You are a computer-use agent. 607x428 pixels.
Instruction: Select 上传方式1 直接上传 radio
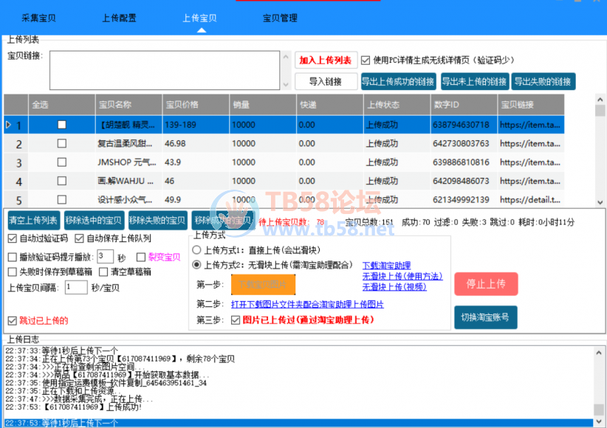click(x=196, y=250)
